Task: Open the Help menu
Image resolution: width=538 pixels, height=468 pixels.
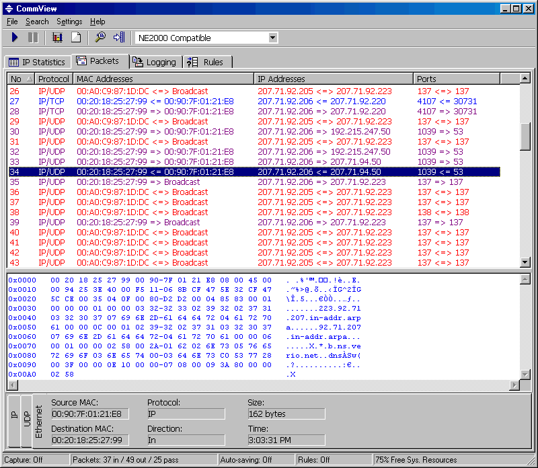Action: click(98, 22)
